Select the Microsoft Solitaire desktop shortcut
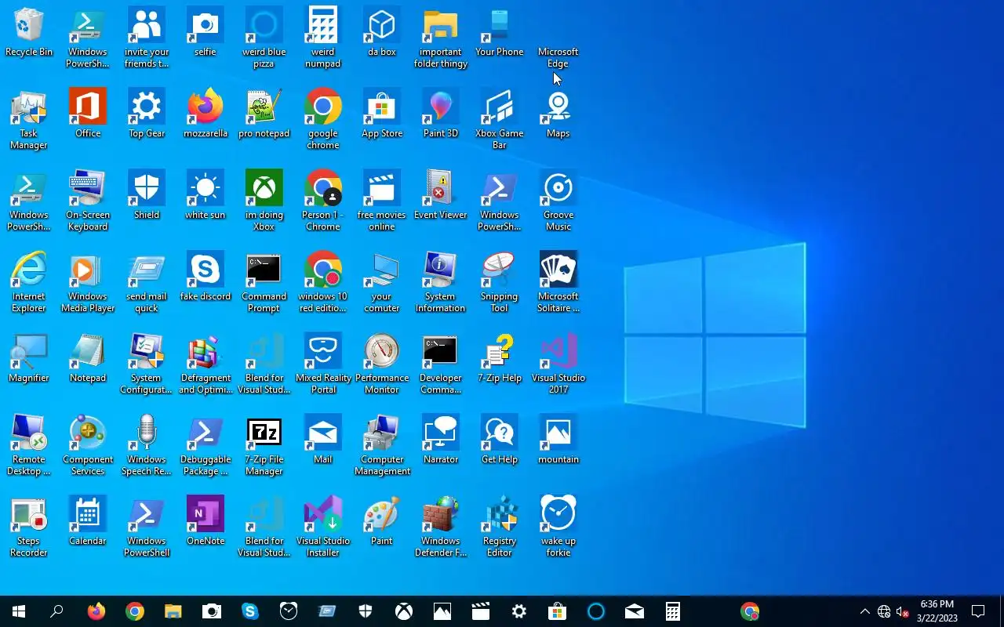This screenshot has width=1004, height=627. coord(558,281)
